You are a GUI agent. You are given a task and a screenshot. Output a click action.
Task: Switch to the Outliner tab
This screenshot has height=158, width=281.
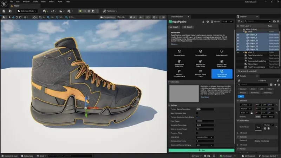pyautogui.click(x=243, y=17)
